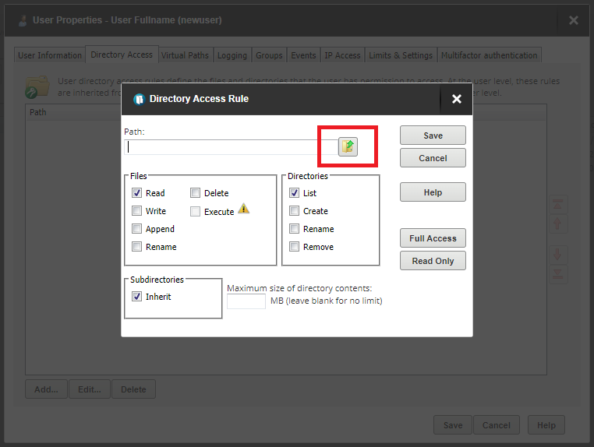Enable the Write files checkbox

pos(137,211)
